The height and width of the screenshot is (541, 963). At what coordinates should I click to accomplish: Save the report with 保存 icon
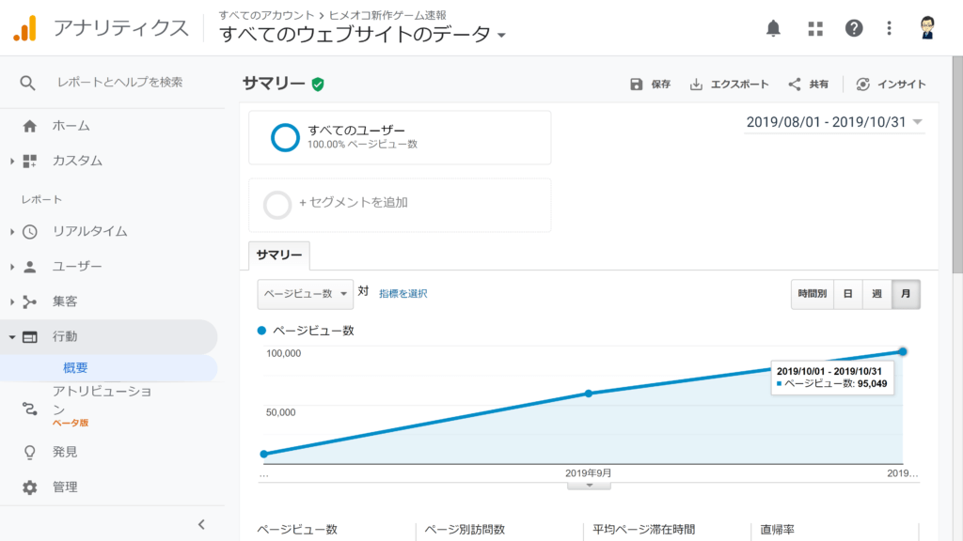[638, 84]
